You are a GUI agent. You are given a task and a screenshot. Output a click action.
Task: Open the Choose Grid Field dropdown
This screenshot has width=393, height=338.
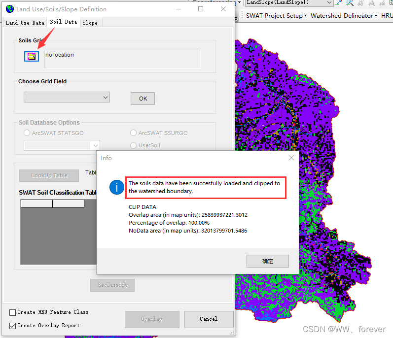coord(67,97)
